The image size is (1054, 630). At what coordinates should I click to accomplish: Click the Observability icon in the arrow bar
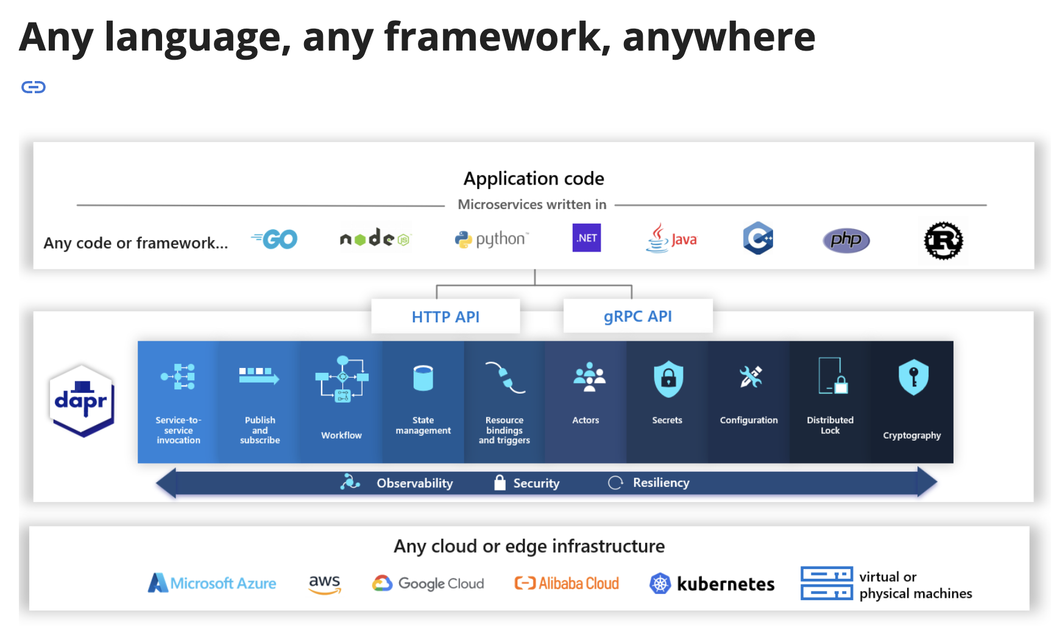[x=350, y=482]
